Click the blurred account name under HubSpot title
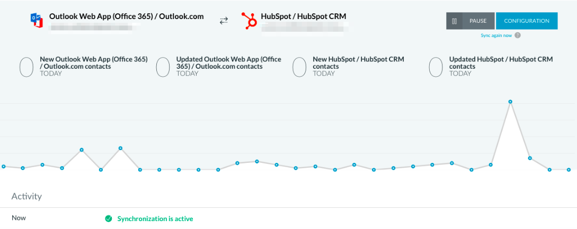Image resolution: width=577 pixels, height=229 pixels. (x=305, y=29)
